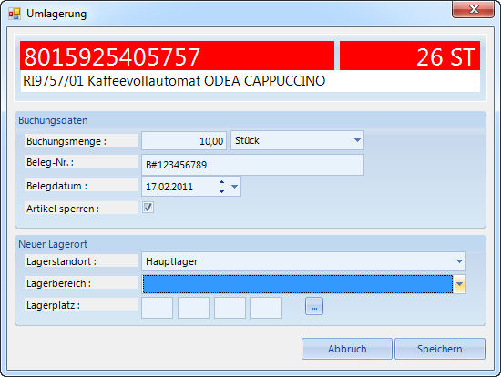
Task: Close the Umlagerung dialog window
Action: [473, 9]
